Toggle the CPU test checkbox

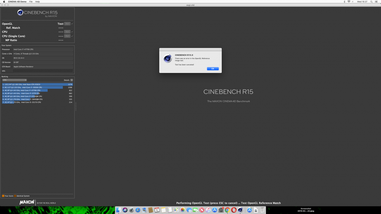72,32
